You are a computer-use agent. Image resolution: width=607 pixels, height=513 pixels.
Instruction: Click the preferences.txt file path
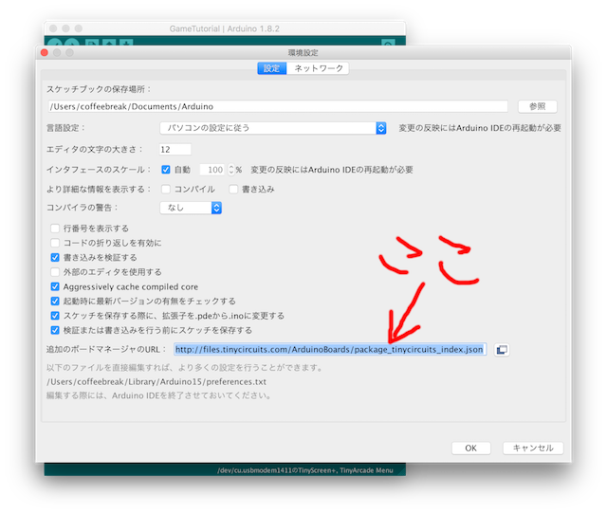156,382
